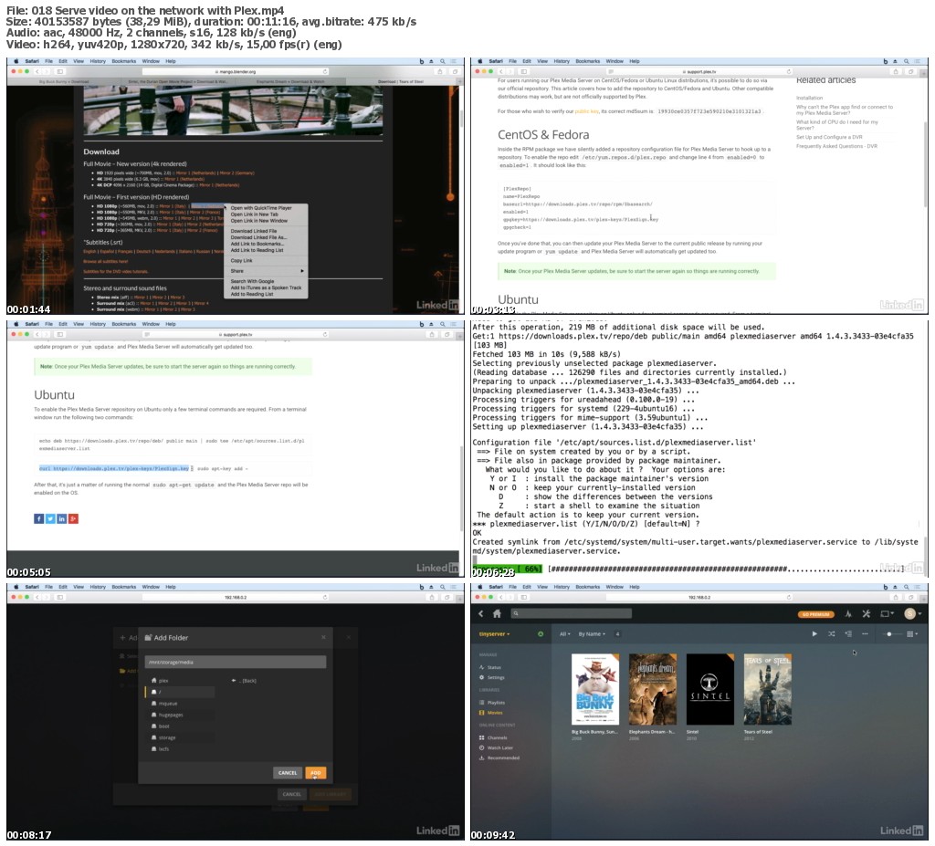Click .. [Back] entry in Add Folder dialog
The image size is (935, 846).
[x=244, y=681]
